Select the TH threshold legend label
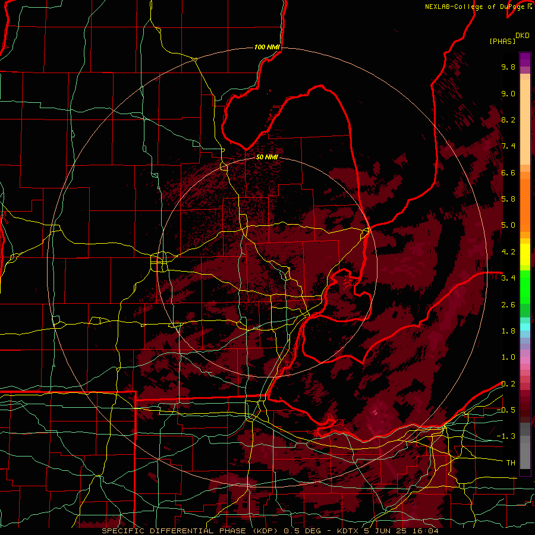 (511, 463)
